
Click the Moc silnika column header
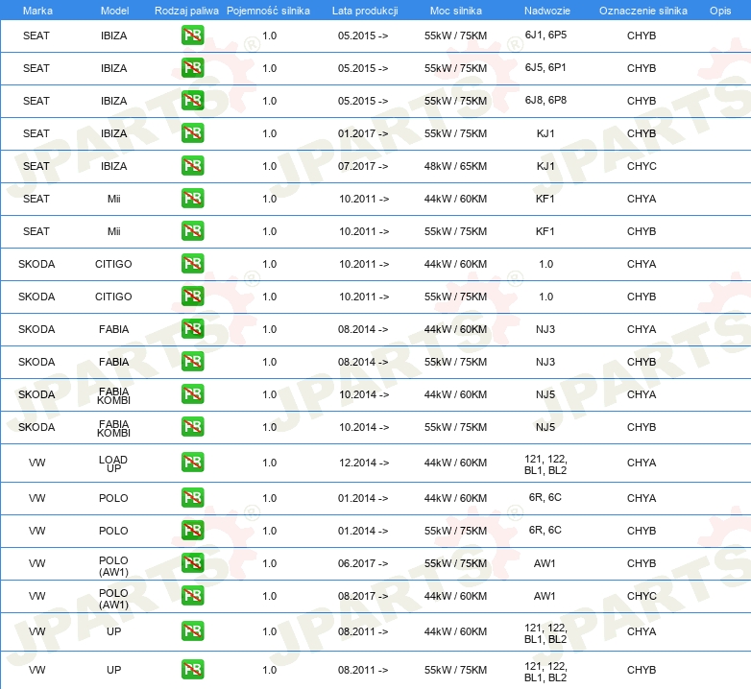[x=456, y=11]
